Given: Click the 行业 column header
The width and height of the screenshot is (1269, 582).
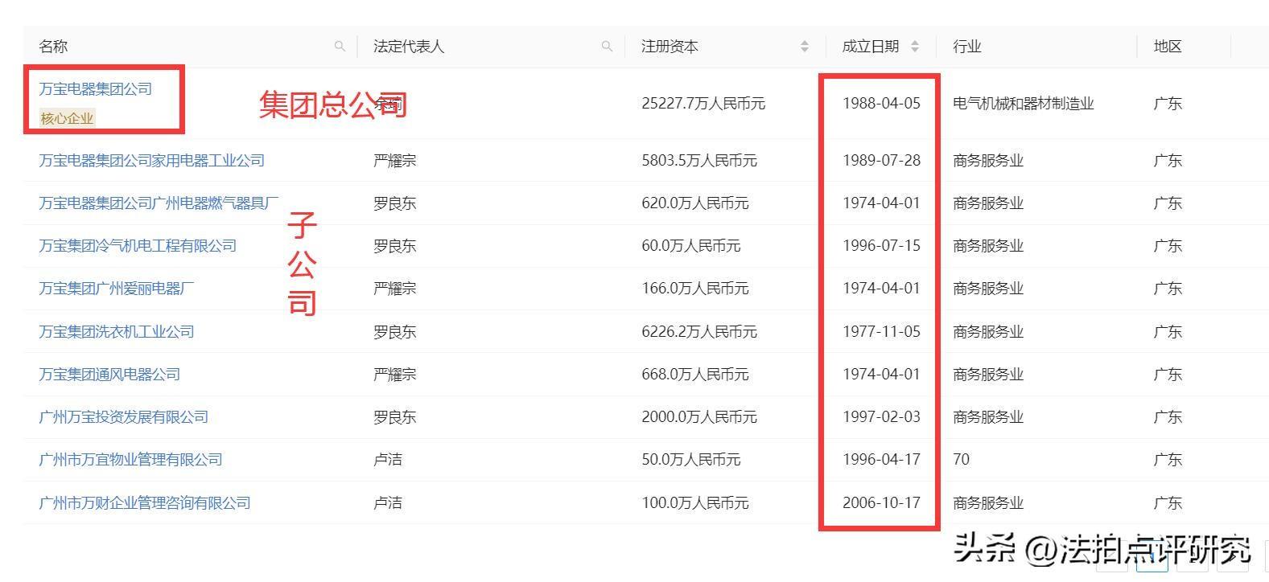Looking at the screenshot, I should (x=966, y=47).
